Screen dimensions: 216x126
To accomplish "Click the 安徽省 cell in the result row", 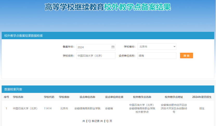I will click(x=109, y=108).
